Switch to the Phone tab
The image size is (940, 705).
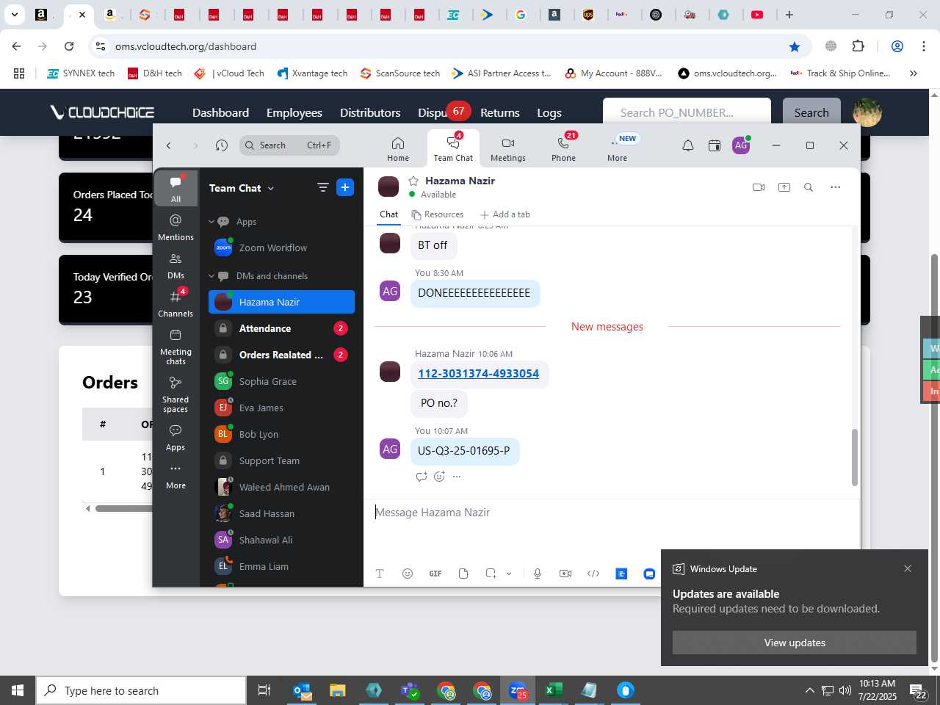point(564,148)
